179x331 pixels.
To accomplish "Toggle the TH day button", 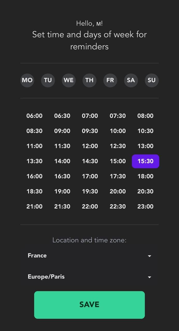I will [89, 80].
